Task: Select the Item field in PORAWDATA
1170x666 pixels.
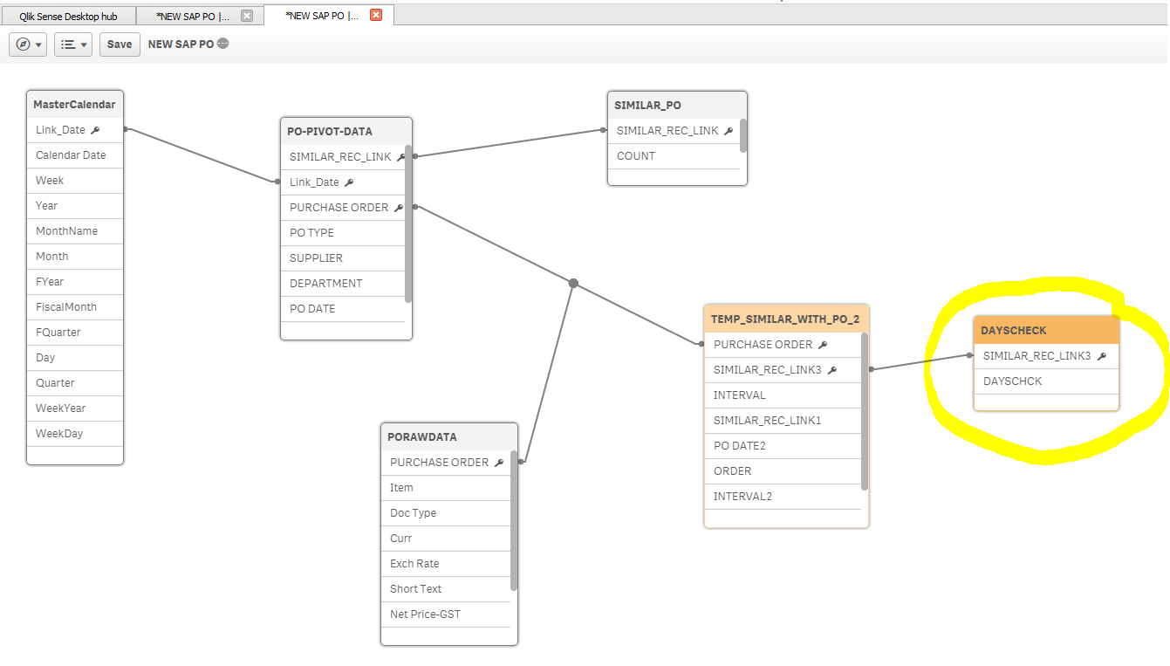Action: (446, 488)
